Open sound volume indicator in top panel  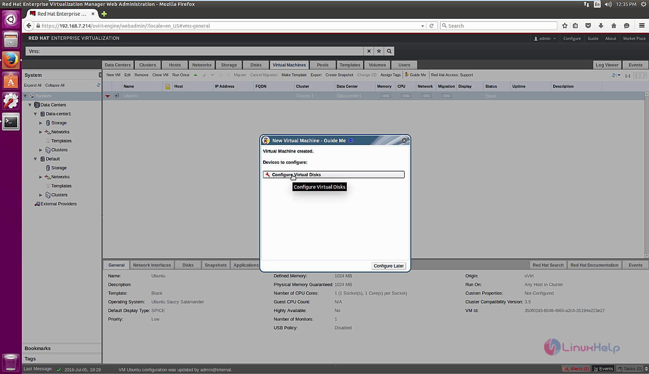pyautogui.click(x=608, y=4)
